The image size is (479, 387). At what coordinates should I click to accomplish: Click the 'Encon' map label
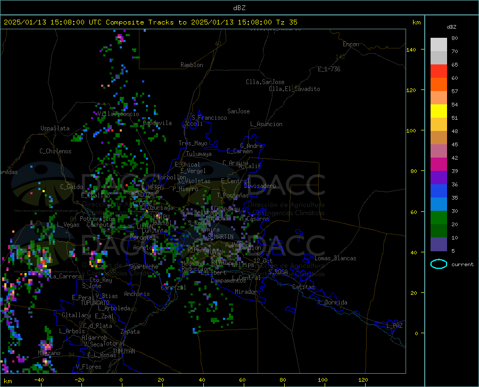tap(351, 45)
